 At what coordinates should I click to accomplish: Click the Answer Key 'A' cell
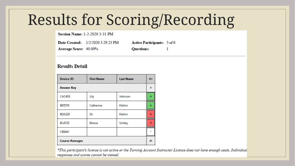151,88
